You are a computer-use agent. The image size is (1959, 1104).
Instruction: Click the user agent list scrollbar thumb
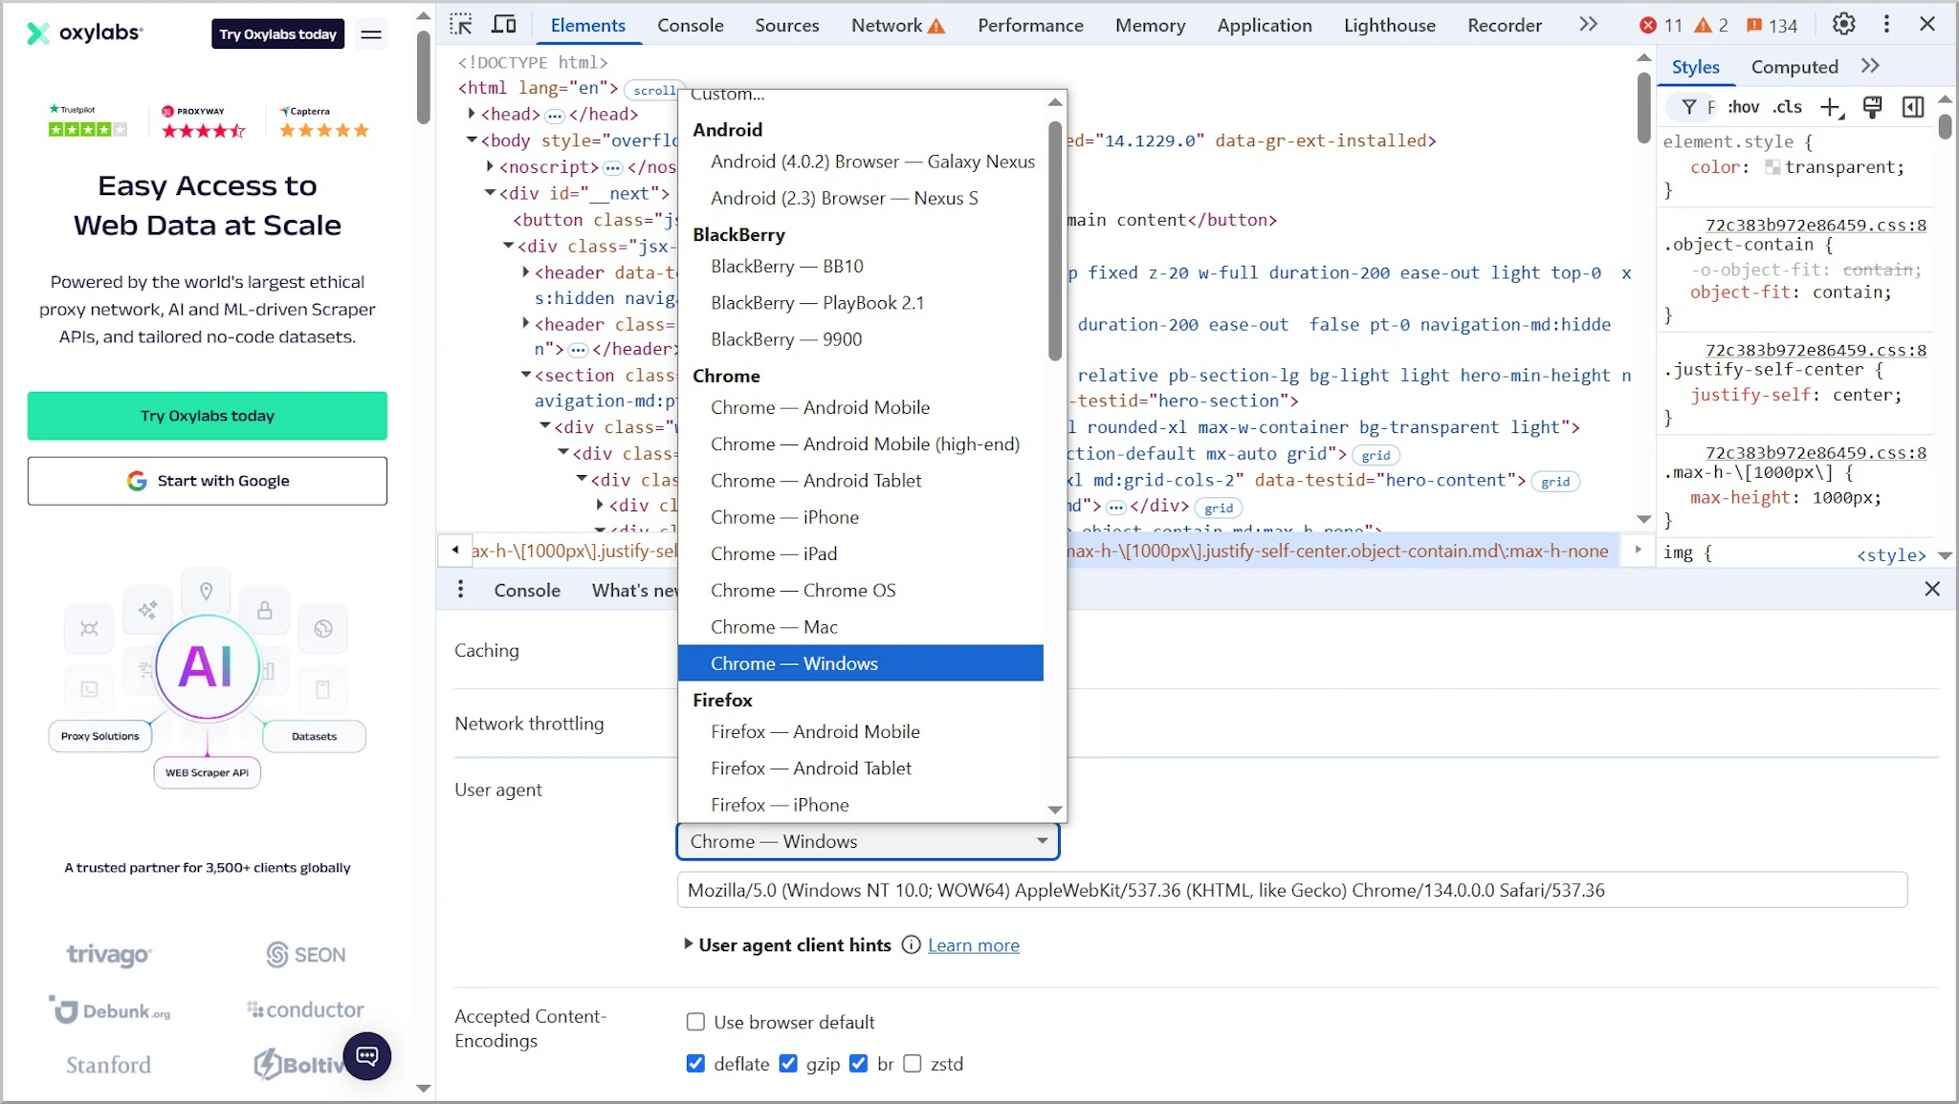(x=1055, y=241)
